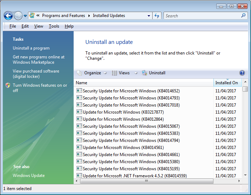Click icon of Security Update KB4015380
The height and width of the screenshot is (195, 251).
click(x=79, y=161)
